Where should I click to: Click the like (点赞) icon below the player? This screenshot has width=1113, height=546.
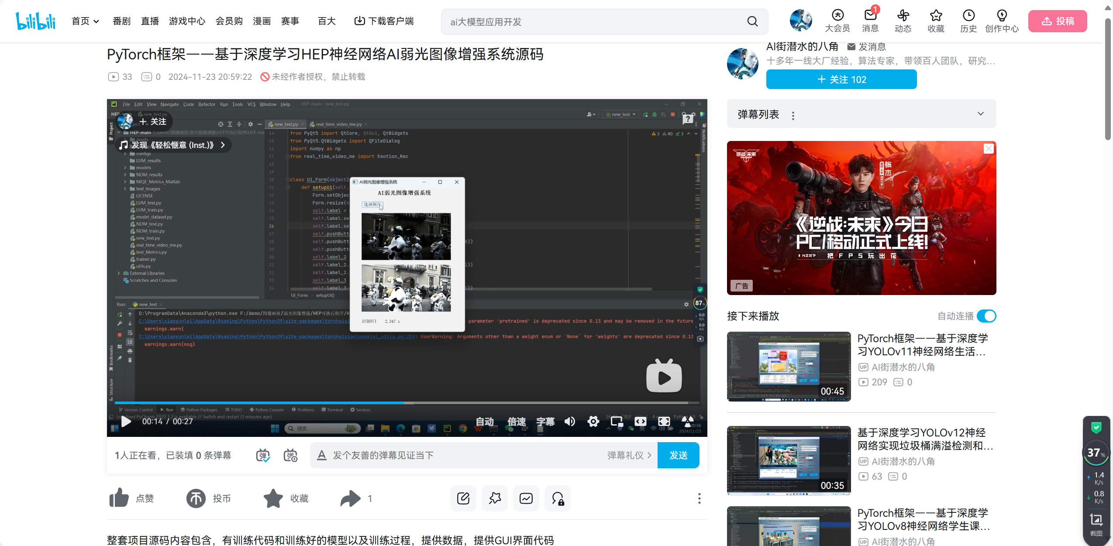click(x=119, y=498)
